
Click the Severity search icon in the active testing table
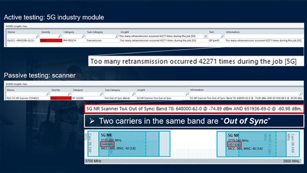click(60, 36)
